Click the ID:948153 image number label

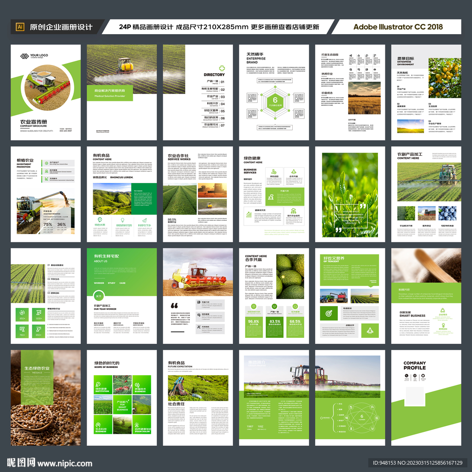[418, 463]
